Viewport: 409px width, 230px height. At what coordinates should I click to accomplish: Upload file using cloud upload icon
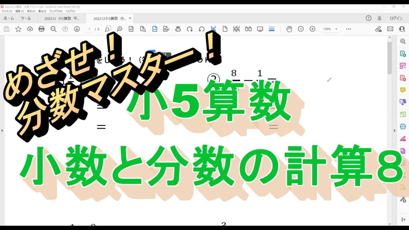(x=30, y=29)
